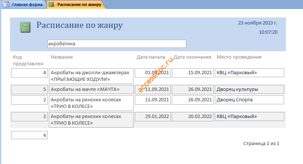Click ТРИО В КОЛЕСЕ name in Дворец Спорта row
This screenshot has height=164, width=303.
click(x=91, y=103)
